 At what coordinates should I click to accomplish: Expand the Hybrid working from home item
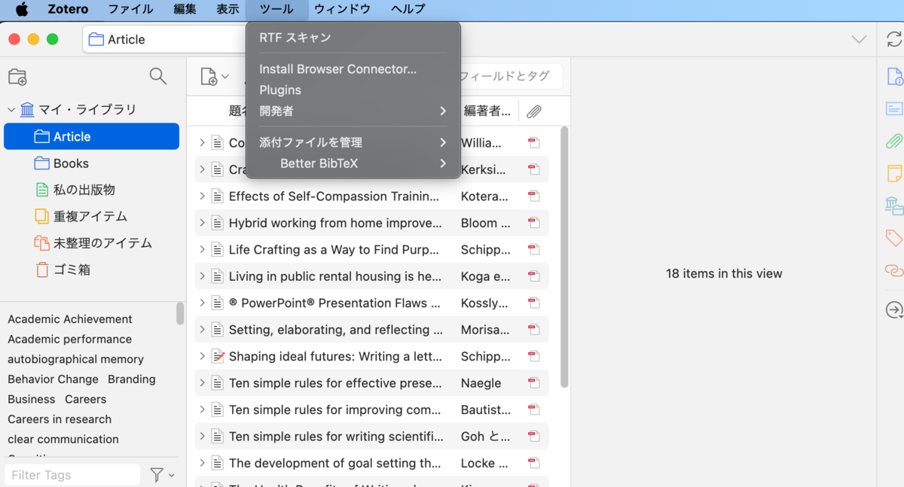(202, 223)
